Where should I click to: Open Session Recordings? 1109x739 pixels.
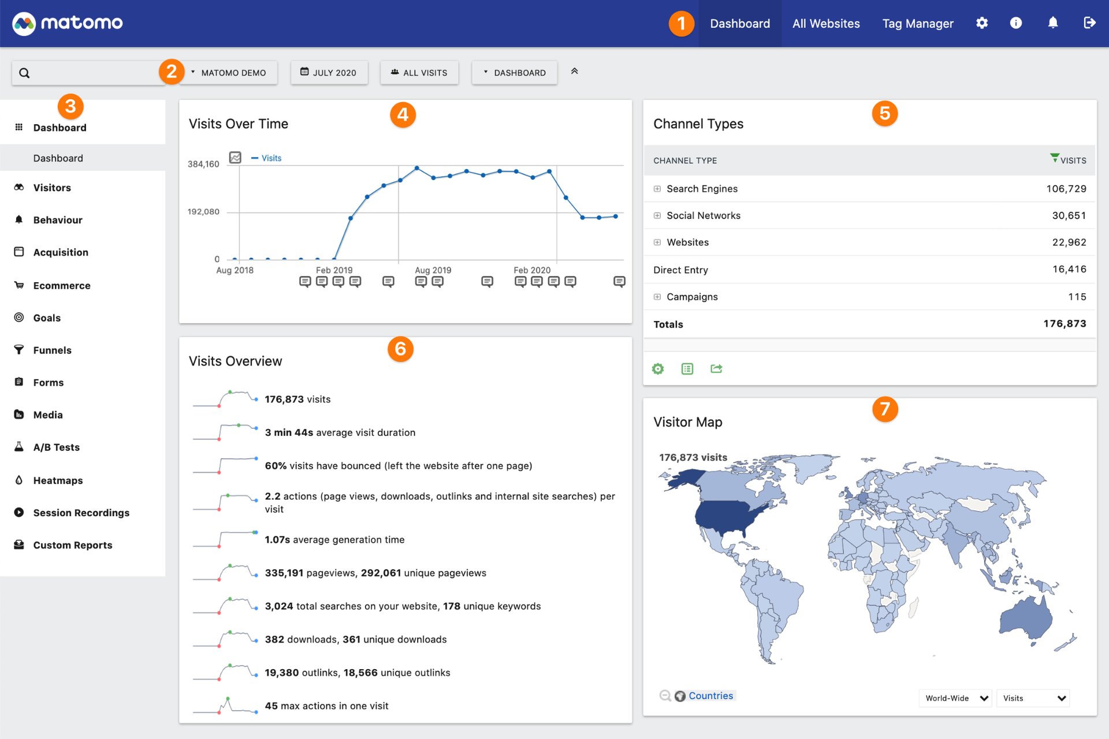tap(81, 512)
